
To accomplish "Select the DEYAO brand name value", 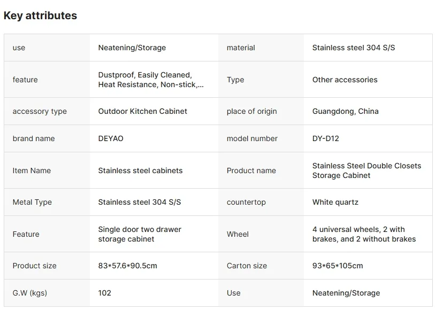I will (x=111, y=138).
